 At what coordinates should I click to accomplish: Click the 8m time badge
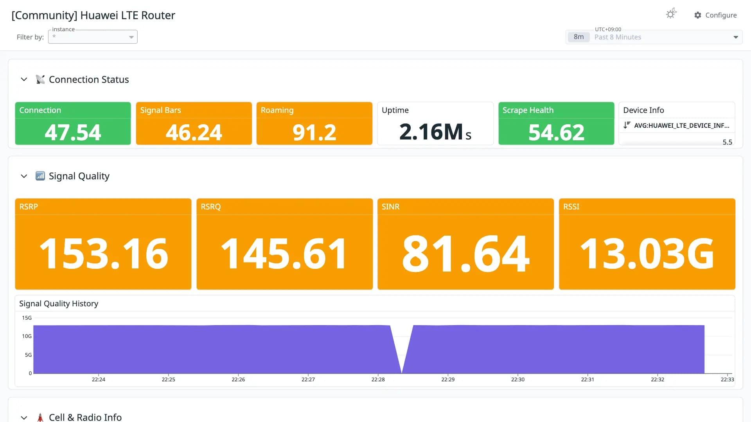coord(579,37)
